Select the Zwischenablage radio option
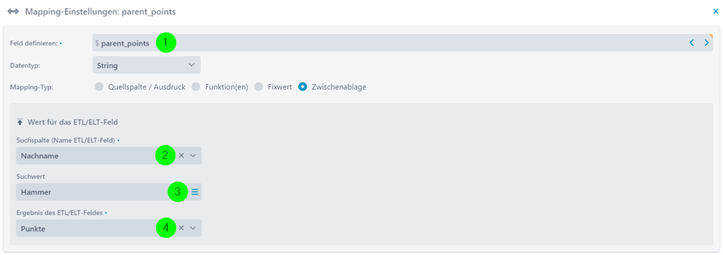This screenshot has width=723, height=255. [x=302, y=86]
